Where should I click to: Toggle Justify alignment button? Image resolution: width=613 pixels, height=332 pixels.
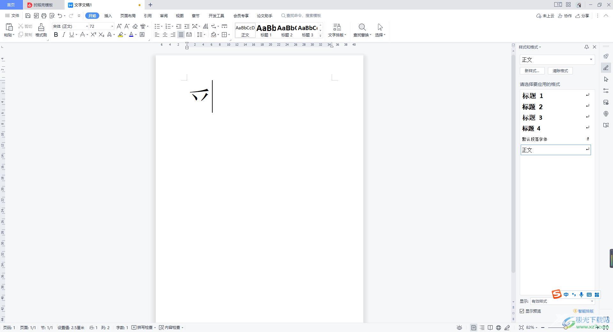click(x=181, y=34)
